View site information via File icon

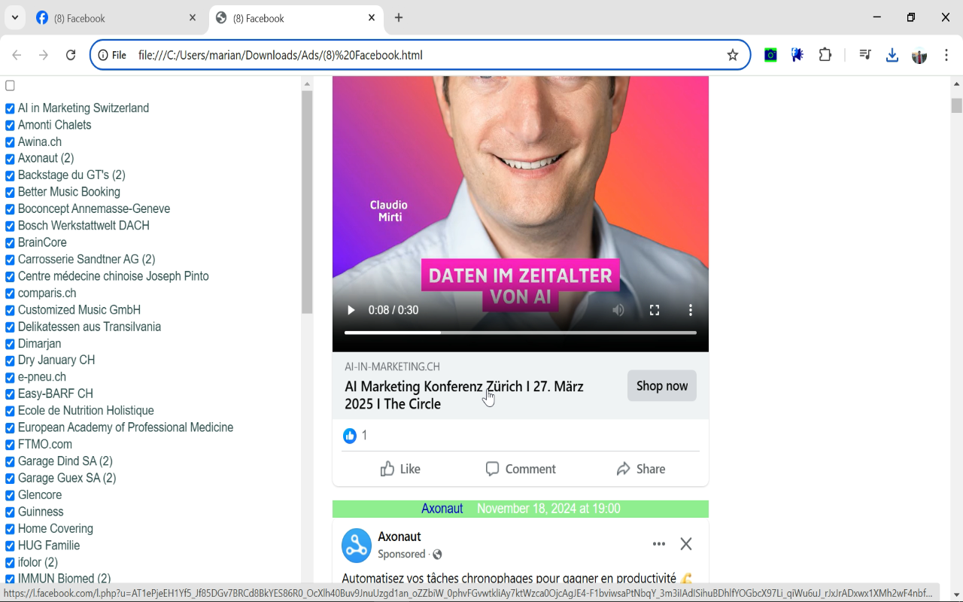(113, 55)
